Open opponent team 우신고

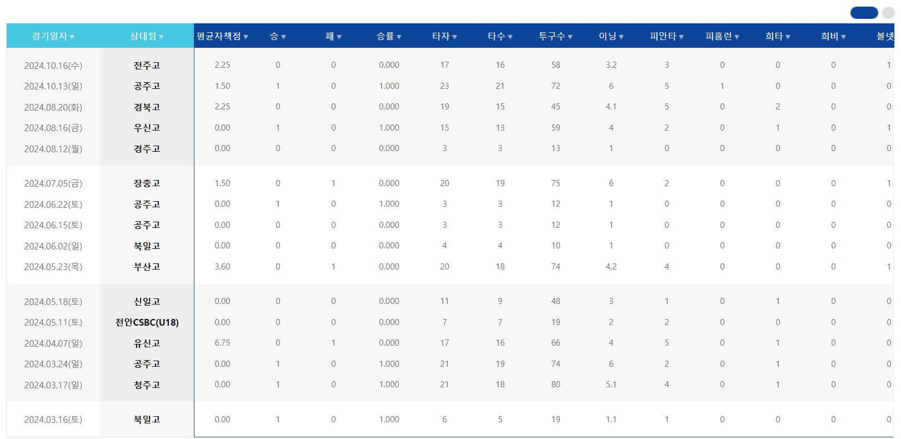pos(147,128)
